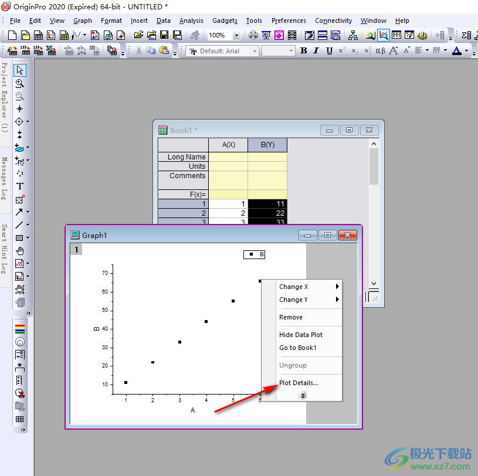Select the Pan hand tool
478x476 pixels.
[20, 250]
